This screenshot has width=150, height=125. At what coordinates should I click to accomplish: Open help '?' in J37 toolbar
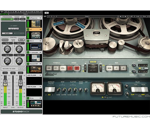[x=149, y=16]
